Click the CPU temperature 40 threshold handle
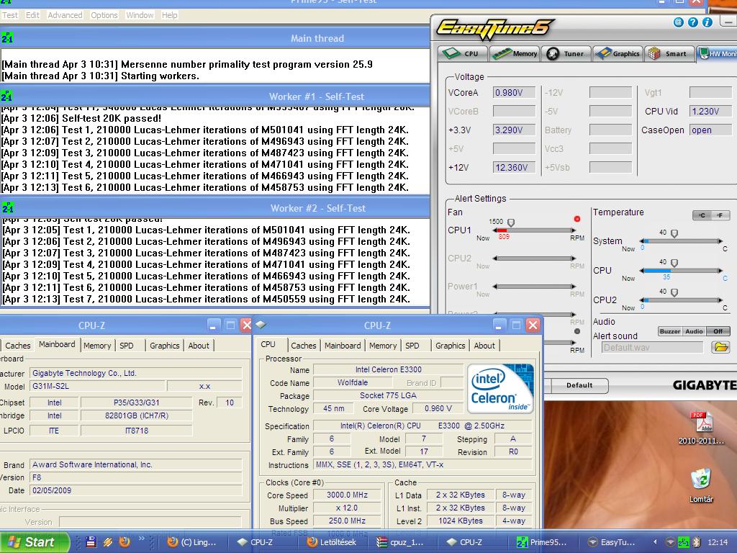The image size is (737, 553). pyautogui.click(x=674, y=263)
